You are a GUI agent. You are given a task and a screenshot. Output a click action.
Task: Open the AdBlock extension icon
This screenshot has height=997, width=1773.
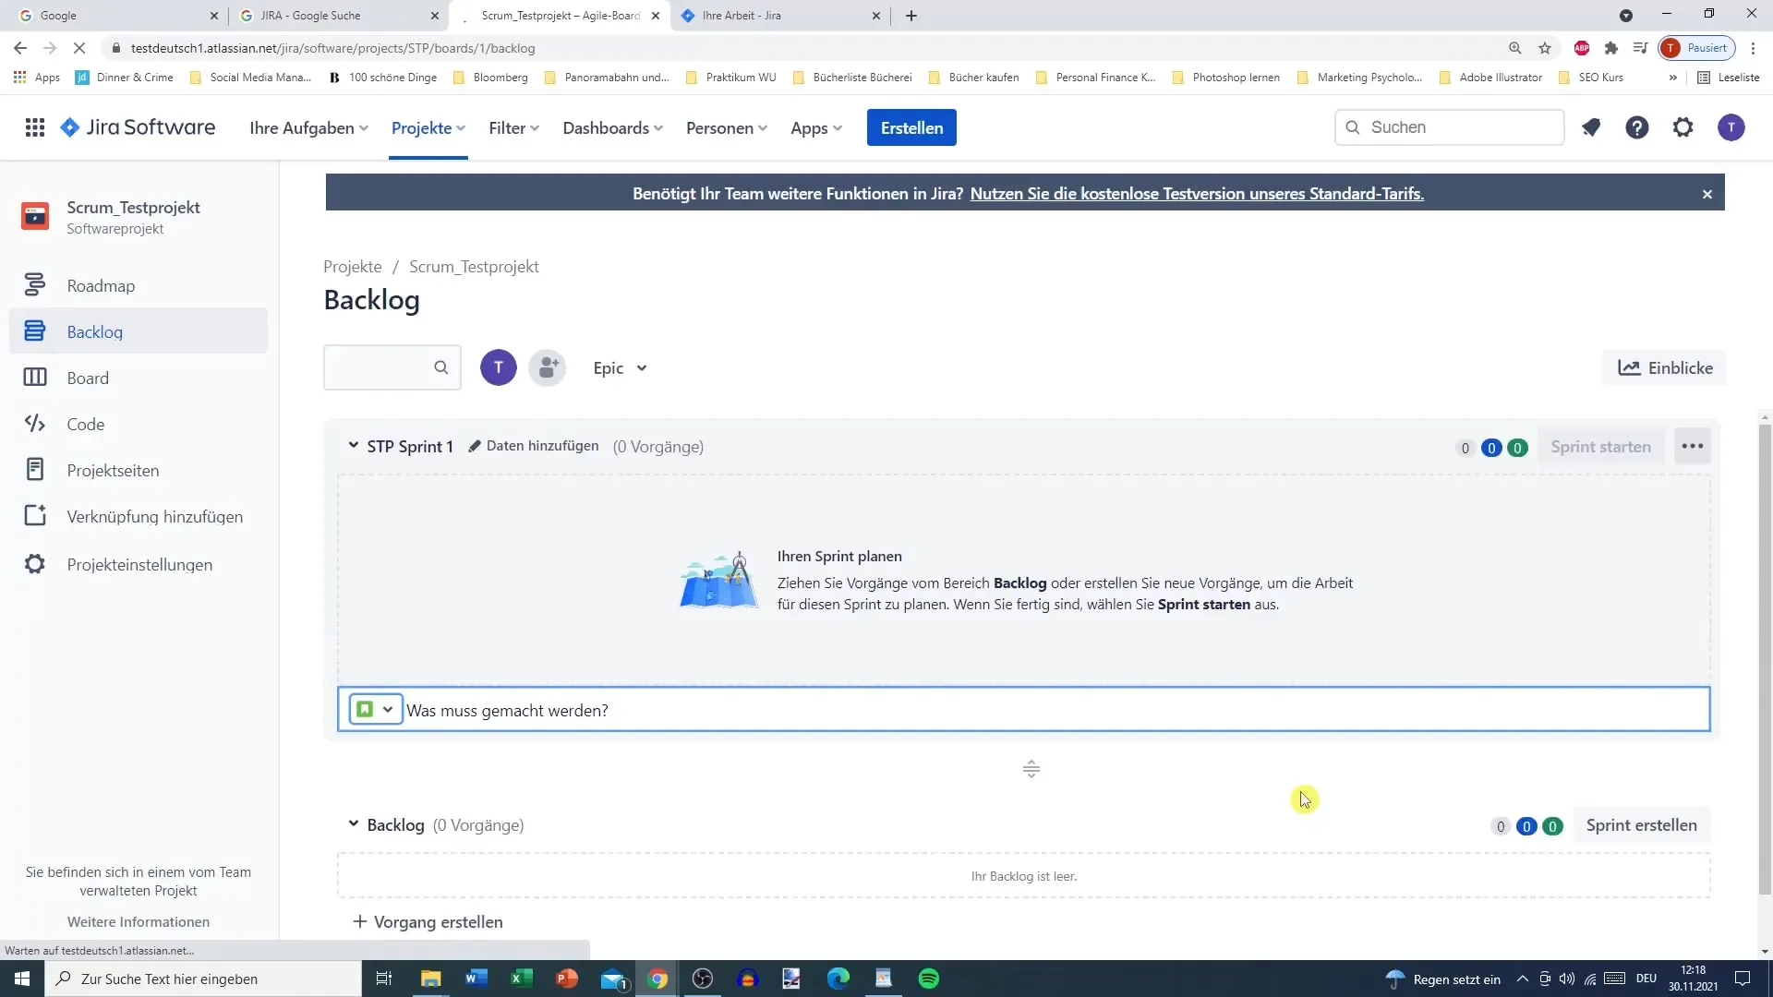(x=1582, y=48)
